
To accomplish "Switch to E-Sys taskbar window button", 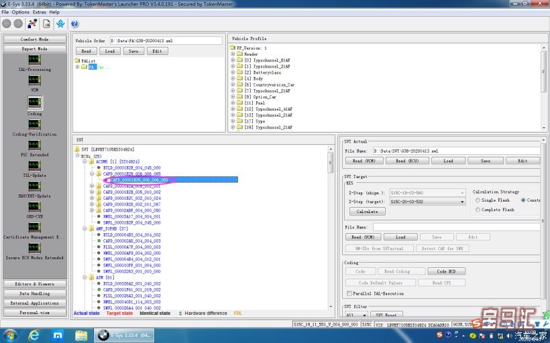I will (x=124, y=336).
